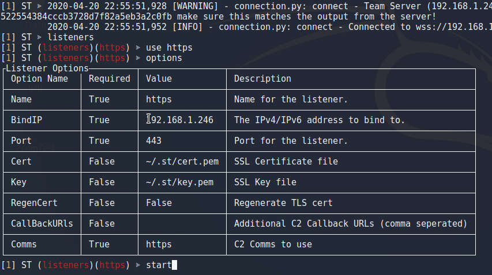The width and height of the screenshot is (492, 275).
Task: Click the 'use https' command line
Action: [x=169, y=48]
